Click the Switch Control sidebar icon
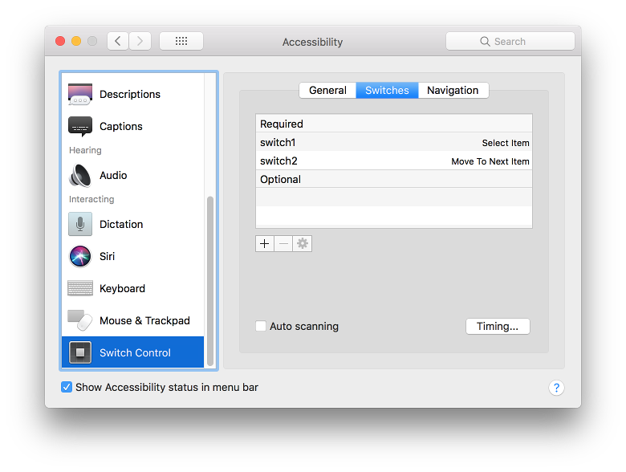Viewport: 626px width, 472px height. point(80,352)
